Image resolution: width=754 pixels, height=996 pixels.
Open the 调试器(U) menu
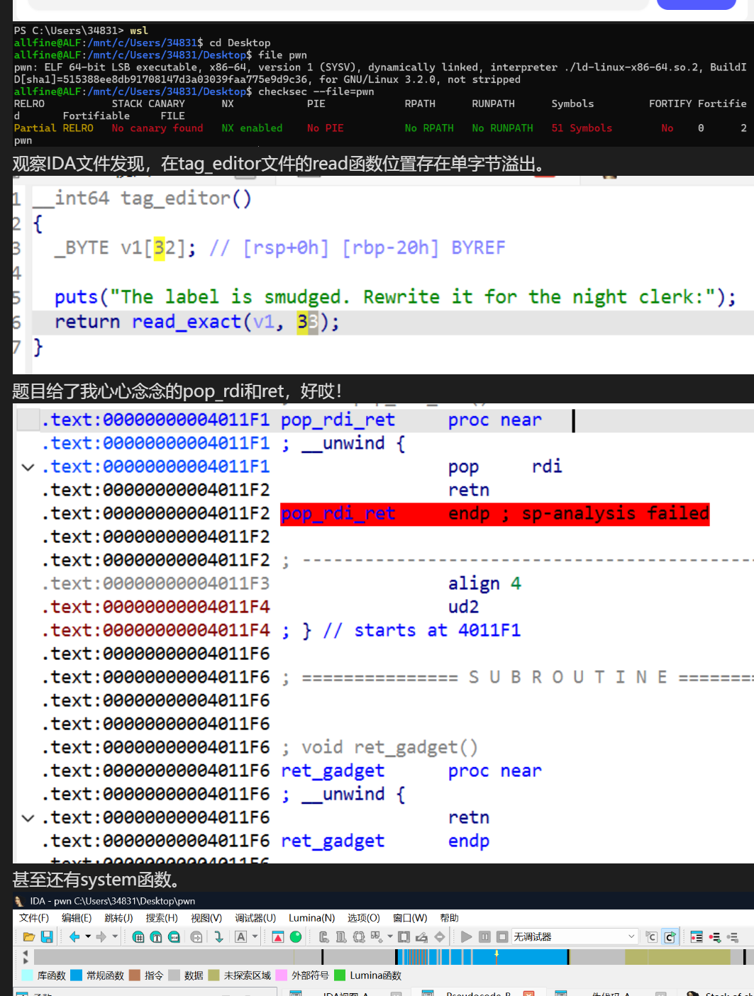tap(255, 918)
